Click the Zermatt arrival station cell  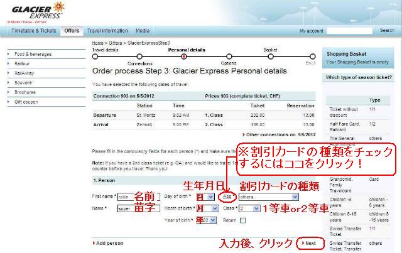[144, 124]
